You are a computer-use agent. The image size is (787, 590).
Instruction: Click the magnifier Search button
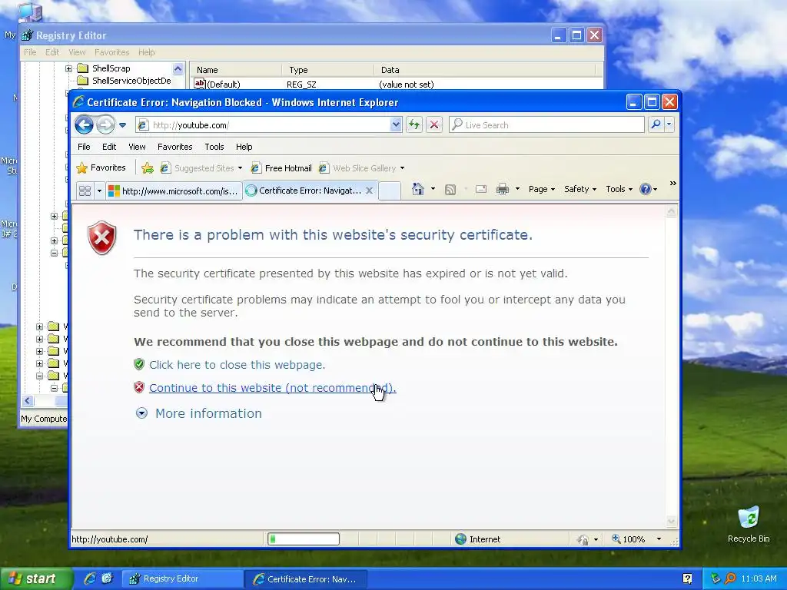tap(656, 125)
